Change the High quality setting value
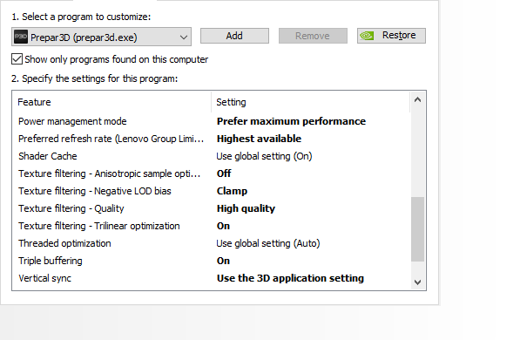The height and width of the screenshot is (340, 520). click(246, 208)
